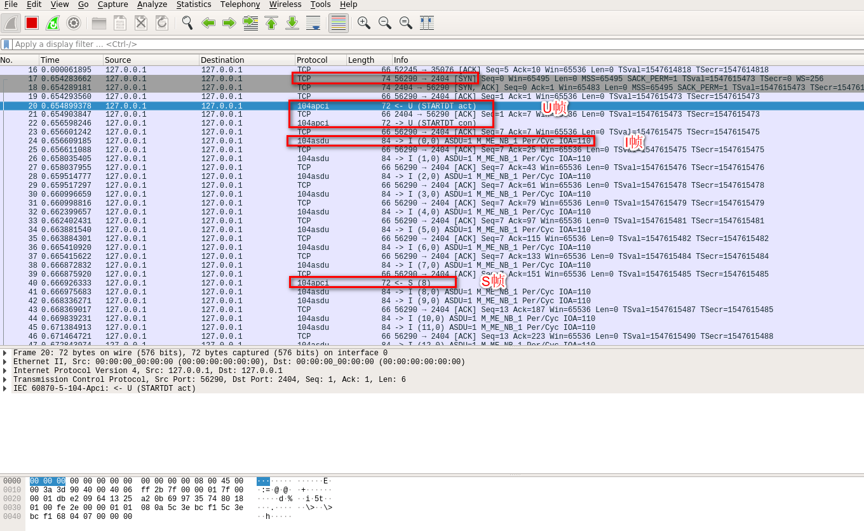Image resolution: width=864 pixels, height=531 pixels.
Task: Click the display filter bookmark icon
Action: 6,44
